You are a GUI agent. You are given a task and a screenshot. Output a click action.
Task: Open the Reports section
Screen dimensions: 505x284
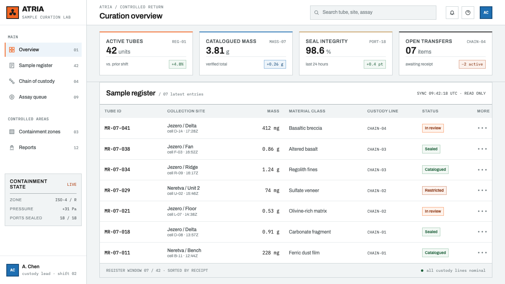click(x=43, y=148)
